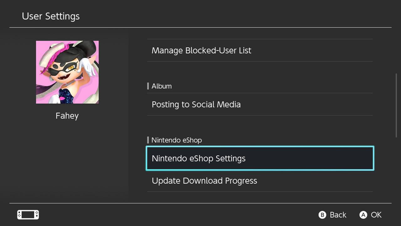The image size is (401, 226).
Task: Open Manage Blocked-User List
Action: coord(260,51)
